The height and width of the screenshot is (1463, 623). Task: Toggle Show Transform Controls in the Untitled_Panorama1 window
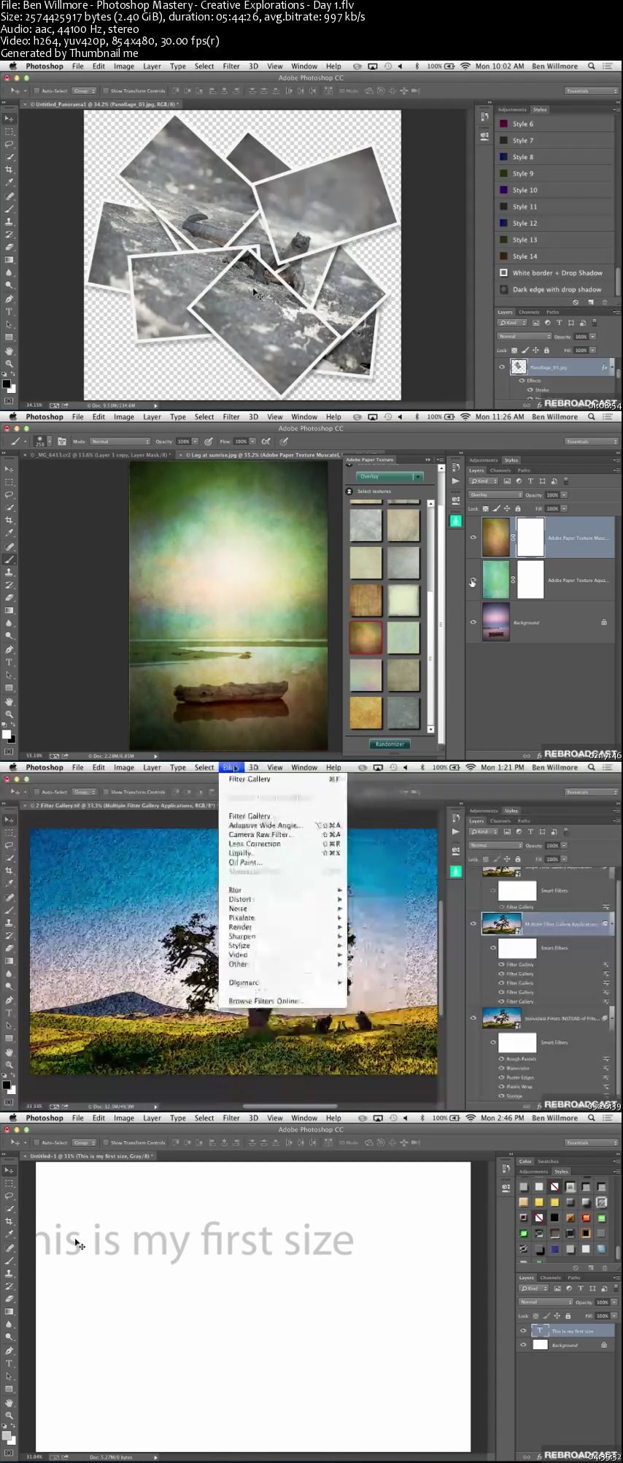pyautogui.click(x=104, y=91)
